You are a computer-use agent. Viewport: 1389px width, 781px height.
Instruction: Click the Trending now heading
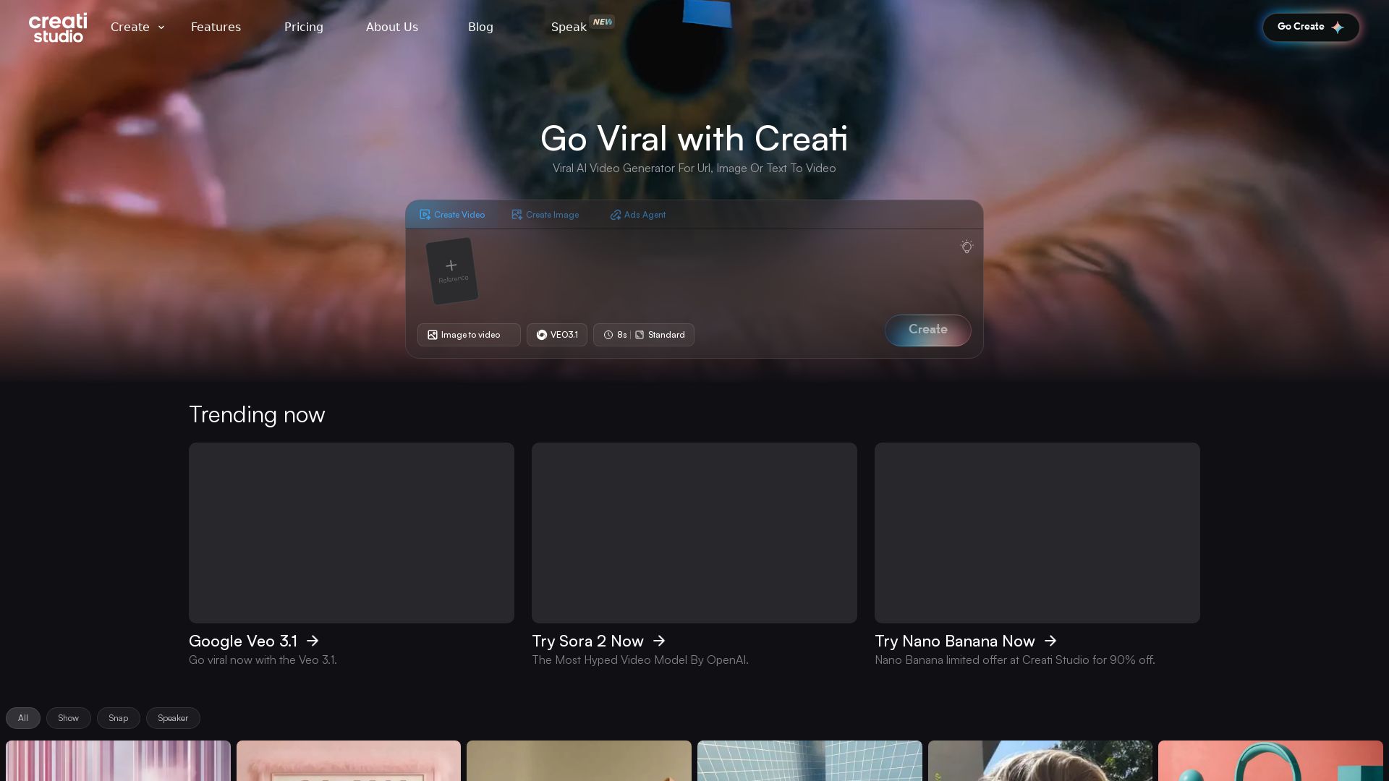click(x=257, y=415)
